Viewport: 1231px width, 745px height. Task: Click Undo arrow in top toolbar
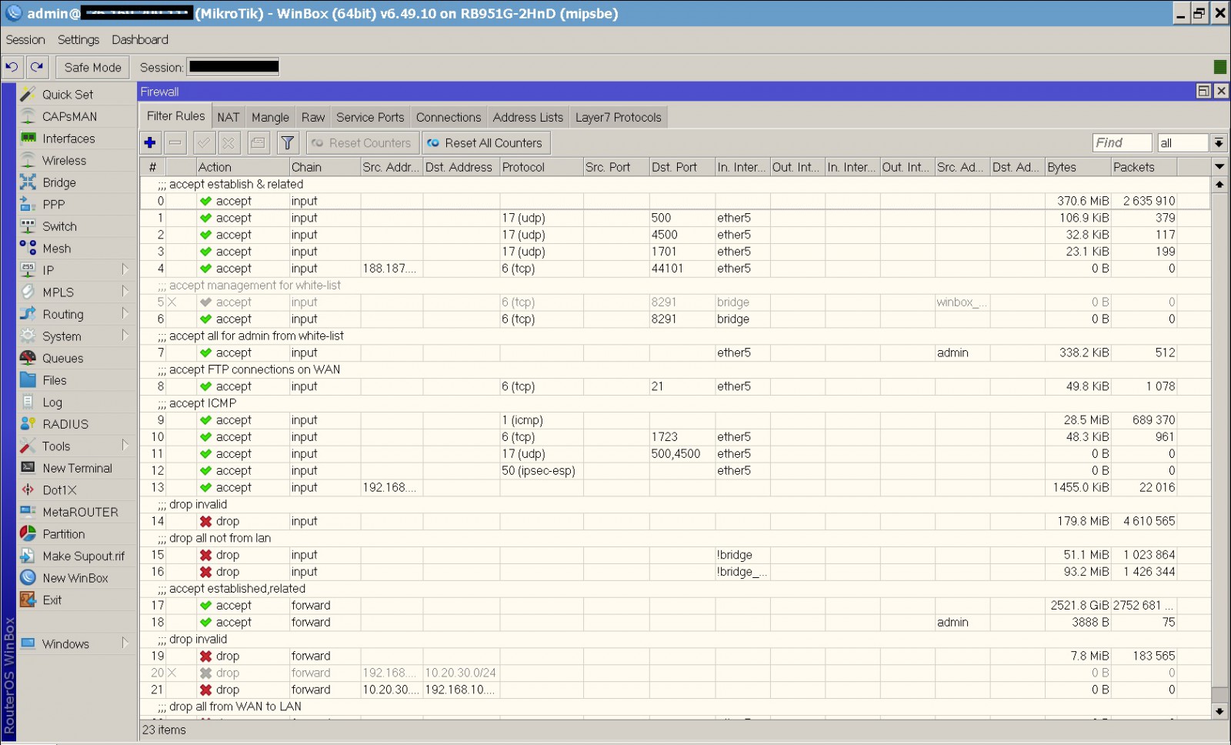tap(12, 67)
